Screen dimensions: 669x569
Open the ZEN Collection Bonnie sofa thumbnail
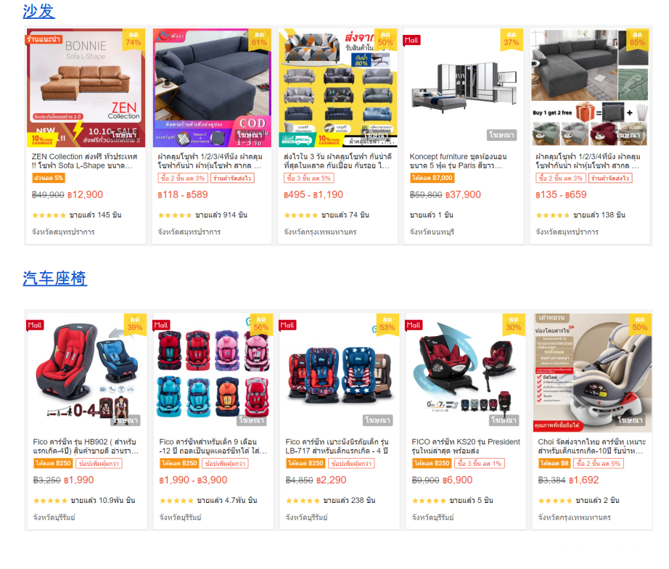pos(86,88)
